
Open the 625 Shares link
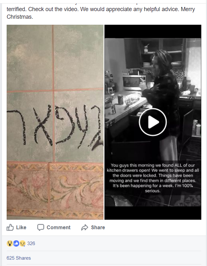(x=19, y=258)
